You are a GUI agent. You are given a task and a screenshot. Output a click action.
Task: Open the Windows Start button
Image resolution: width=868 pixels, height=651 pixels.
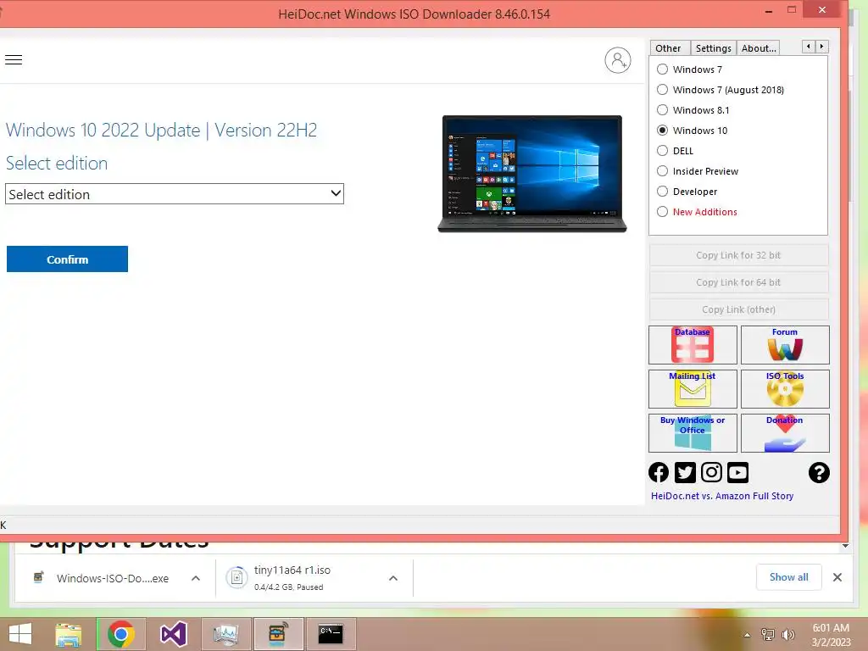pos(20,634)
